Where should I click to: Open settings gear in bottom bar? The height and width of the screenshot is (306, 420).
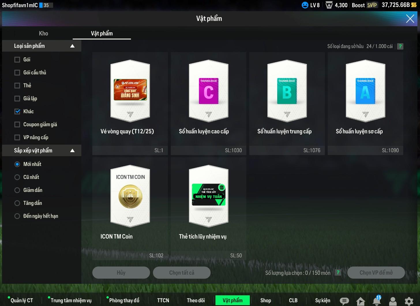pyautogui.click(x=409, y=301)
